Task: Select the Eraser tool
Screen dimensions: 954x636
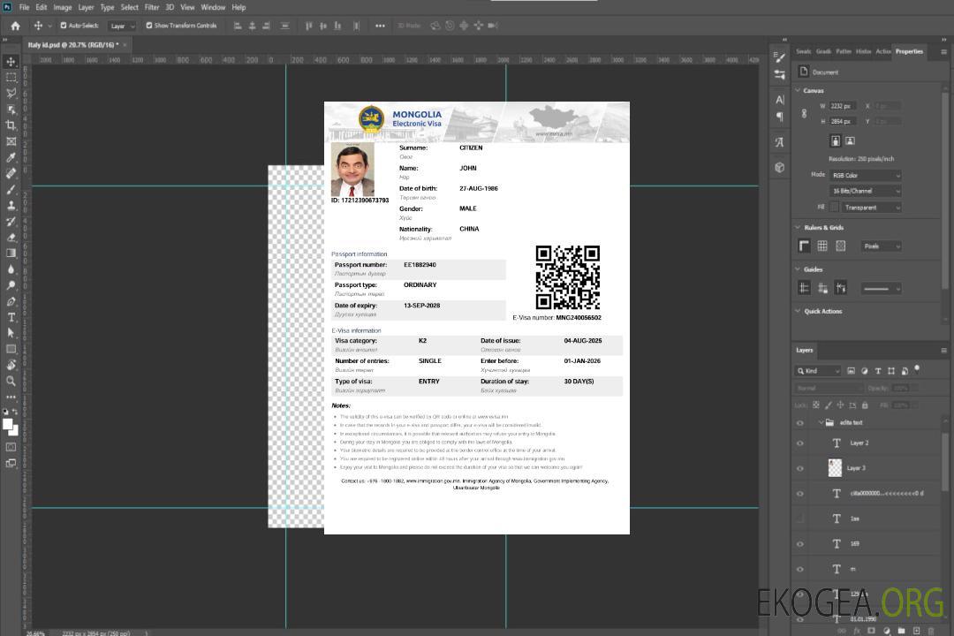Action: 11,238
